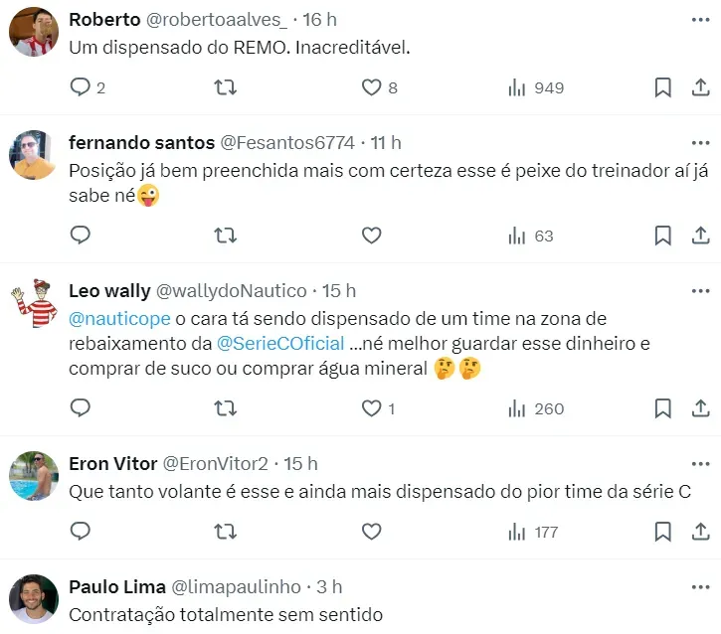
Task: Bookmark Roberto's tweet
Action: pos(662,87)
